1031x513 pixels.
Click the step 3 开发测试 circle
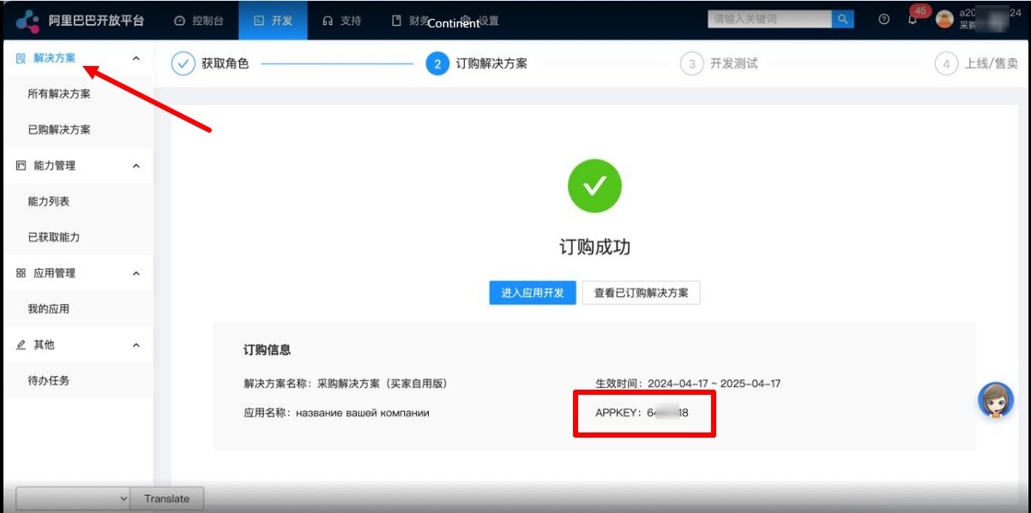click(x=691, y=64)
